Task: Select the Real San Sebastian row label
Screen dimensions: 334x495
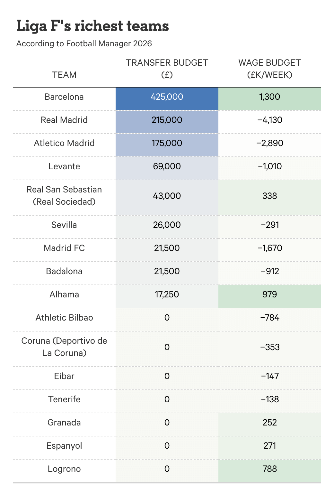Action: click(x=64, y=196)
